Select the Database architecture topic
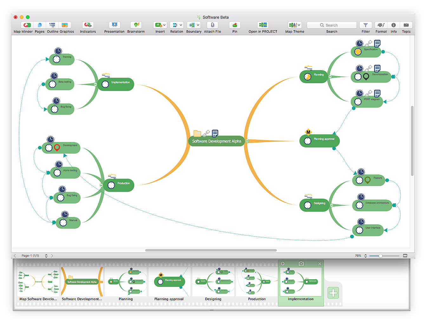425x324 pixels. [372, 205]
